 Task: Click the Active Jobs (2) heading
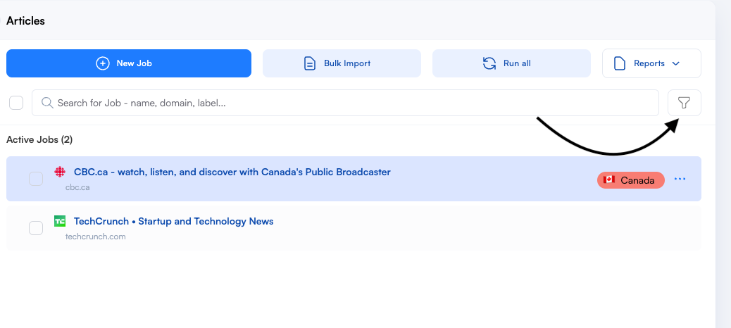point(39,140)
